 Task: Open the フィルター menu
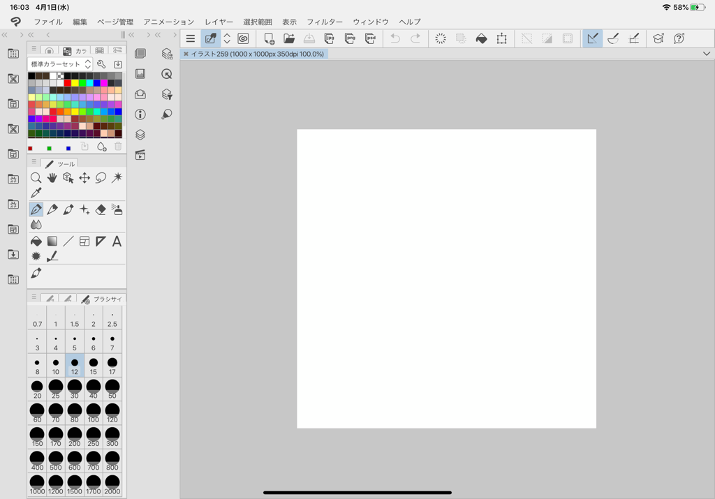[x=325, y=22]
